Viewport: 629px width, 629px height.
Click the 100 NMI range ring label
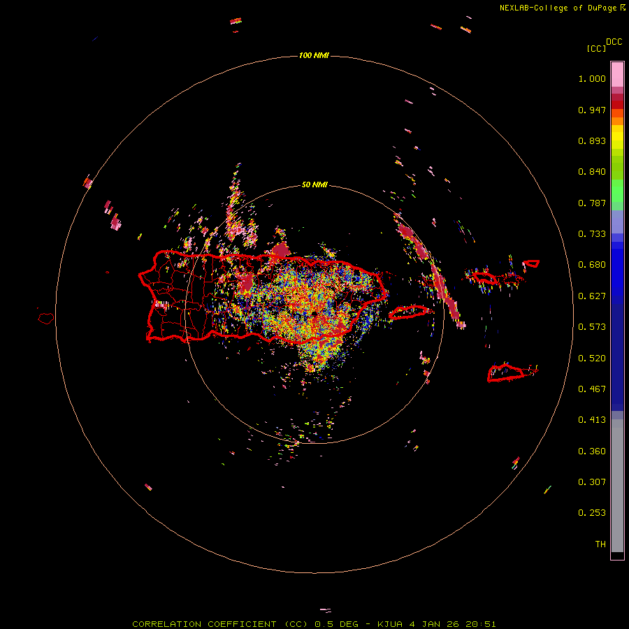[x=314, y=55]
